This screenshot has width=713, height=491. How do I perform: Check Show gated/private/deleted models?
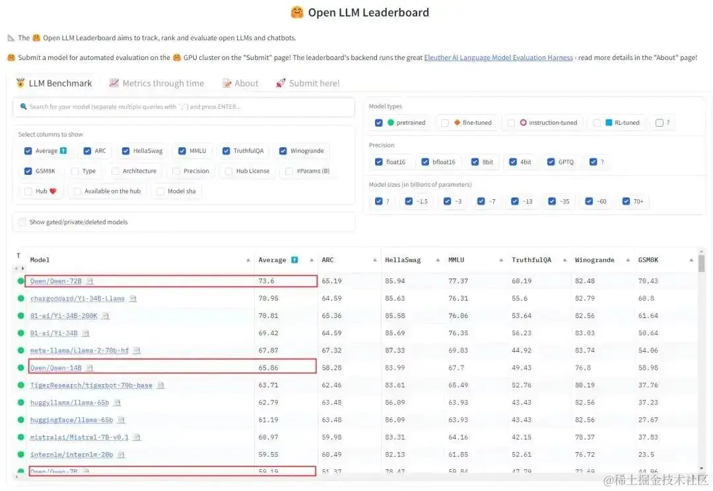(x=22, y=222)
